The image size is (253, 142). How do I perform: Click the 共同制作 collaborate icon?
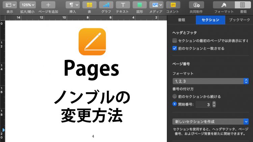tap(196, 5)
